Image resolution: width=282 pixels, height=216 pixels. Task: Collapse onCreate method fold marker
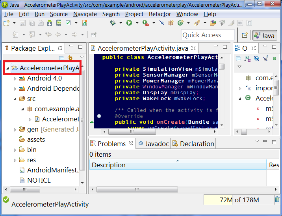[x=99, y=116]
